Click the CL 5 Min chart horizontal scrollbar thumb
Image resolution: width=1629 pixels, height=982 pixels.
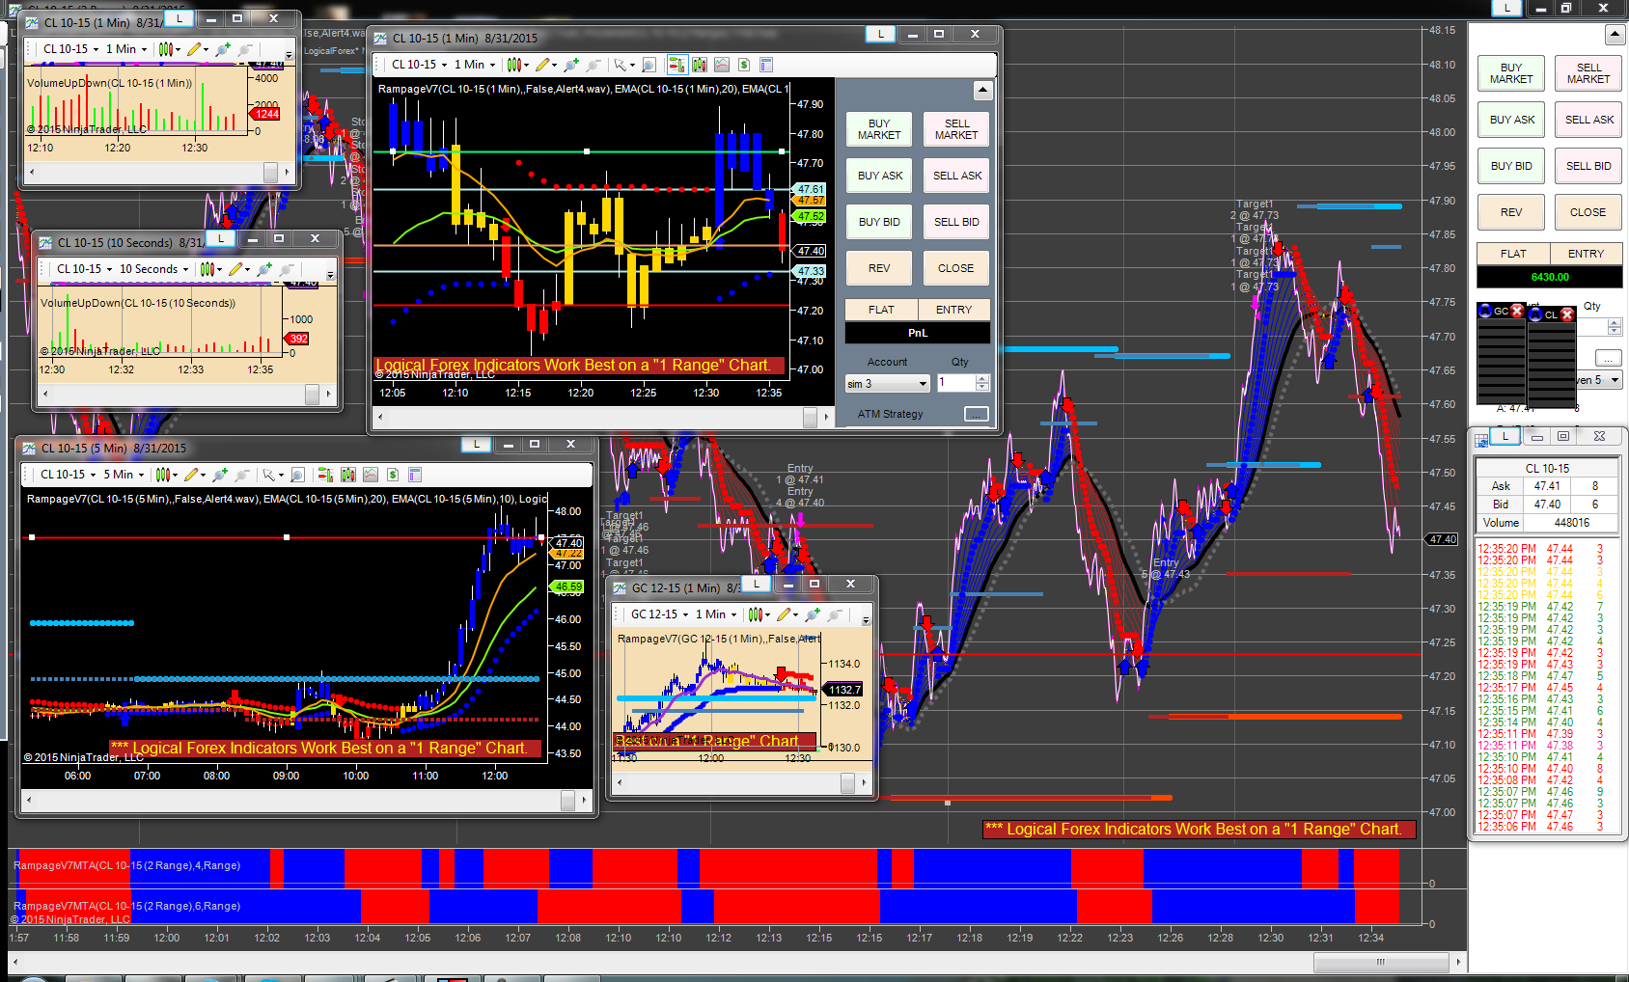tap(568, 800)
